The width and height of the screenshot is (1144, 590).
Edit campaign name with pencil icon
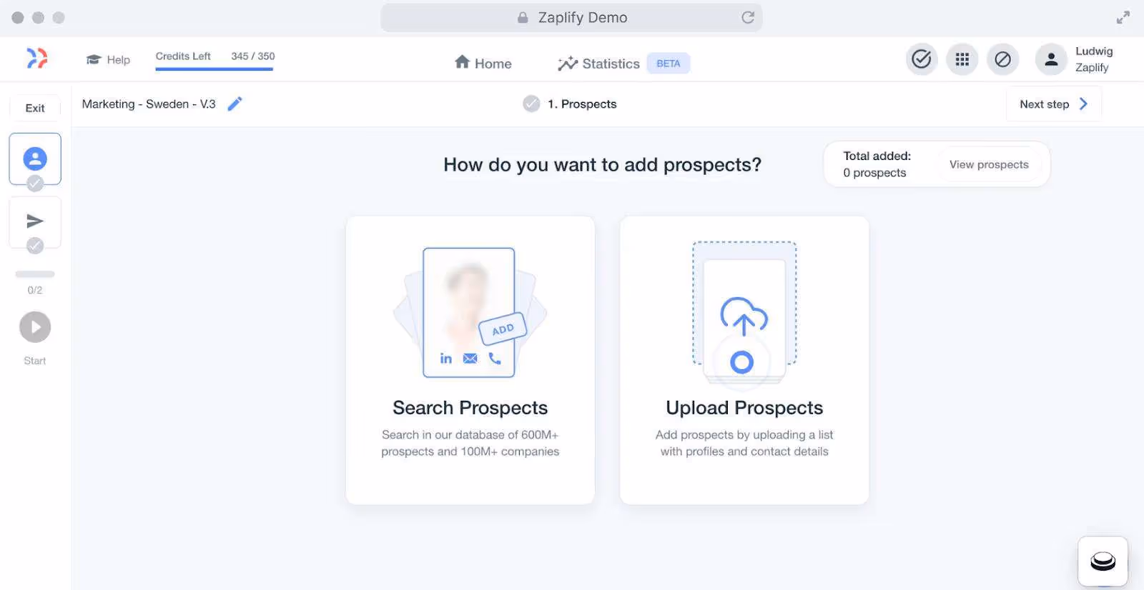(235, 104)
